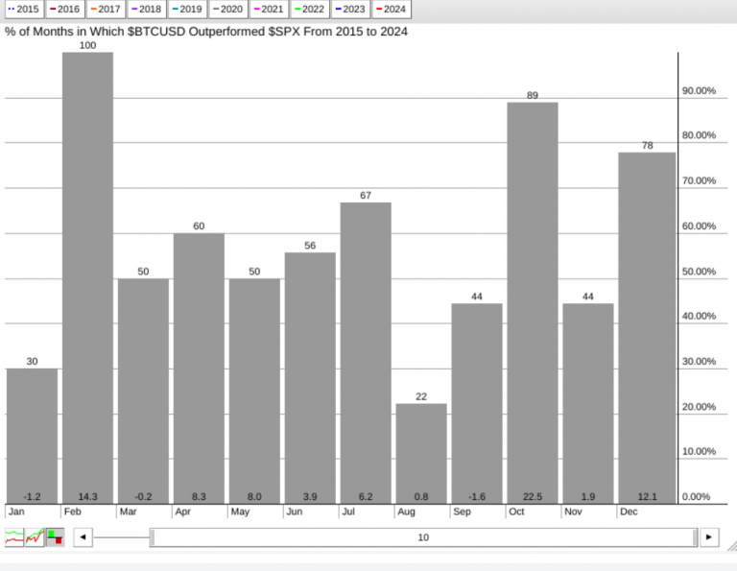
Task: Click the years slider thumb labeled 10
Action: [423, 537]
